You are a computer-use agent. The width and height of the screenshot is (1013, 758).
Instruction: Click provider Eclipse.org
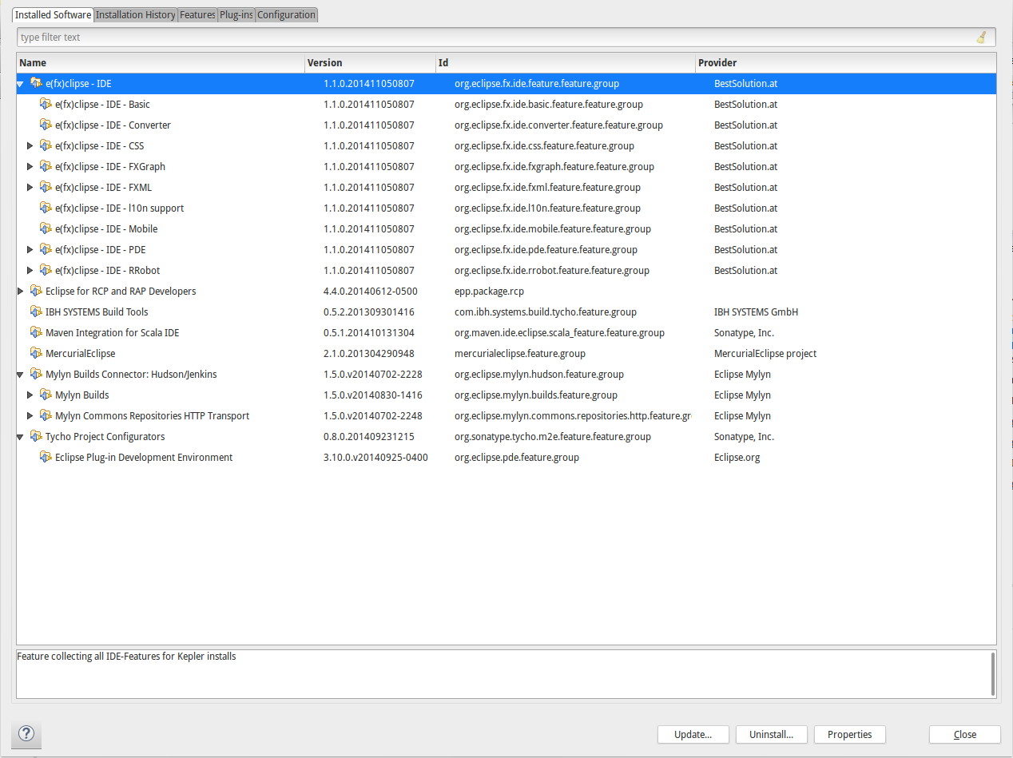point(737,457)
